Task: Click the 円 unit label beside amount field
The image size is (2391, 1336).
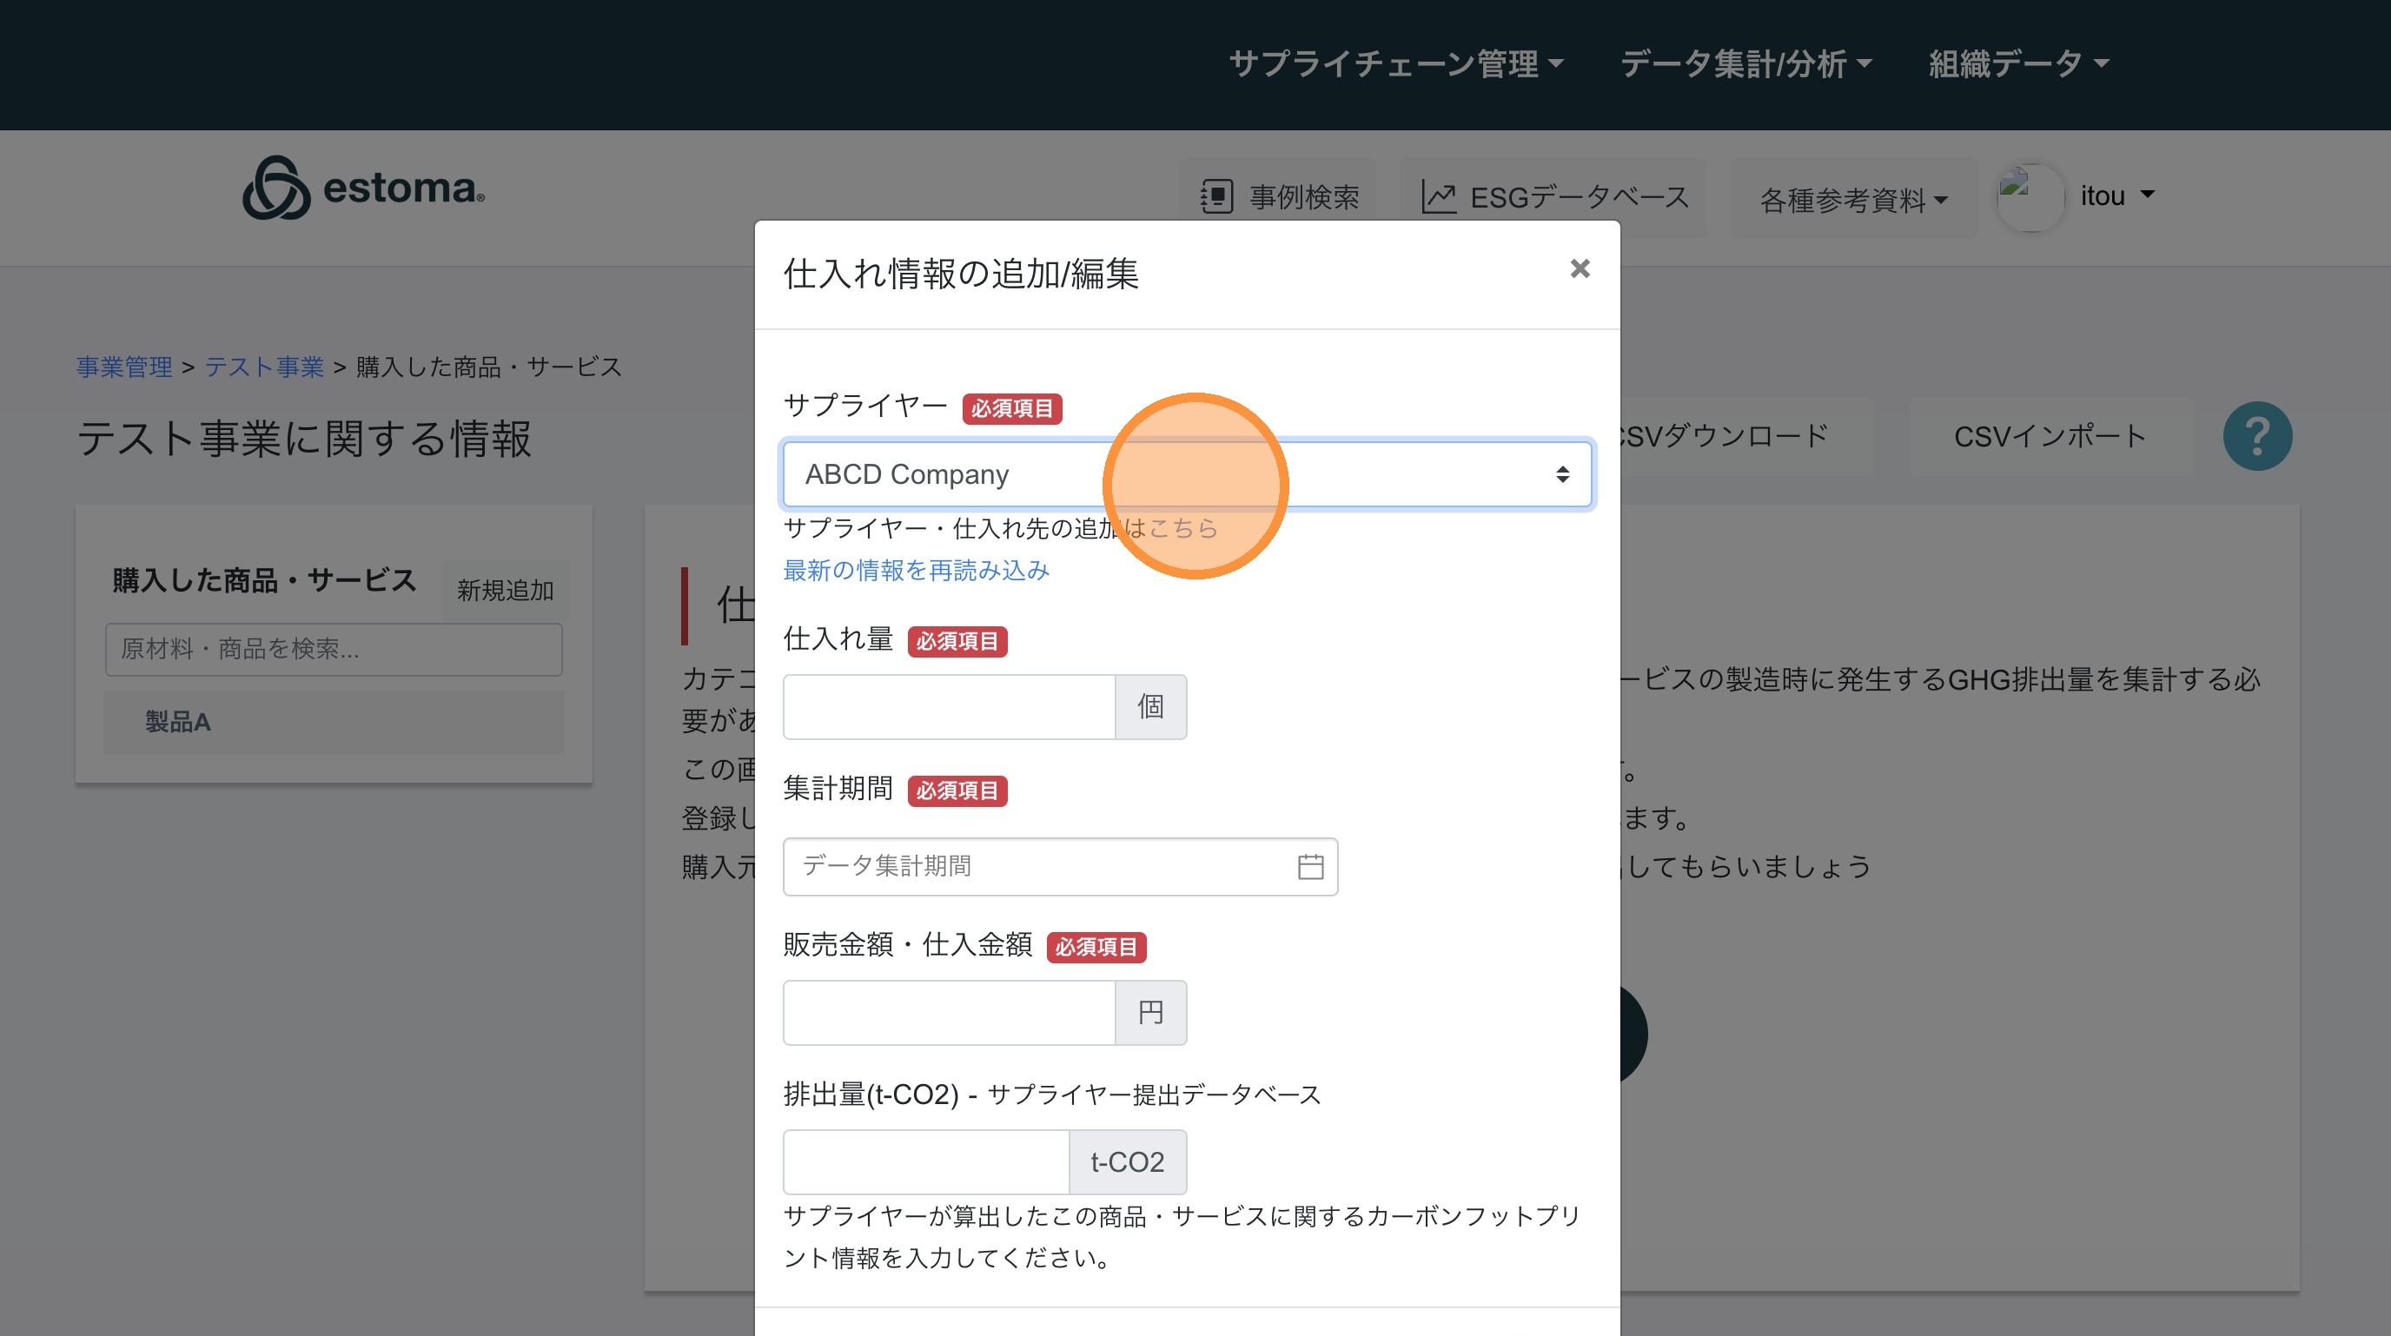Action: coord(1151,1012)
